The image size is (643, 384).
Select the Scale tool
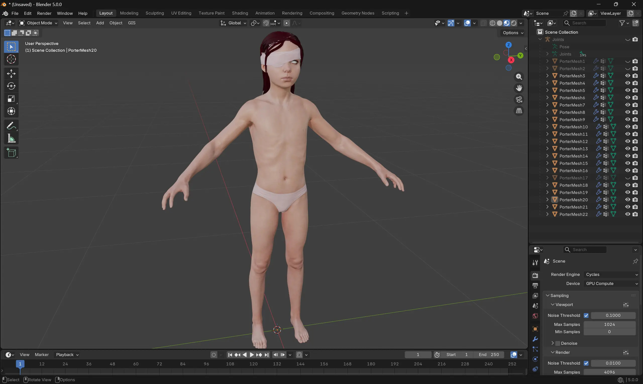[11, 99]
